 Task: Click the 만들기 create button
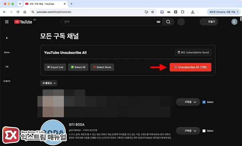(x=209, y=22)
